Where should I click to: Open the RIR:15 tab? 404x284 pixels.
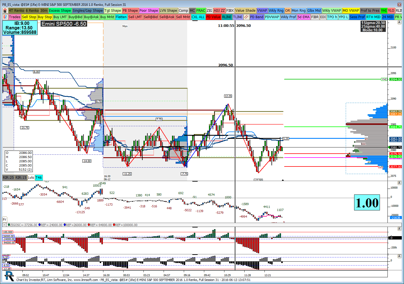pyautogui.click(x=21, y=178)
